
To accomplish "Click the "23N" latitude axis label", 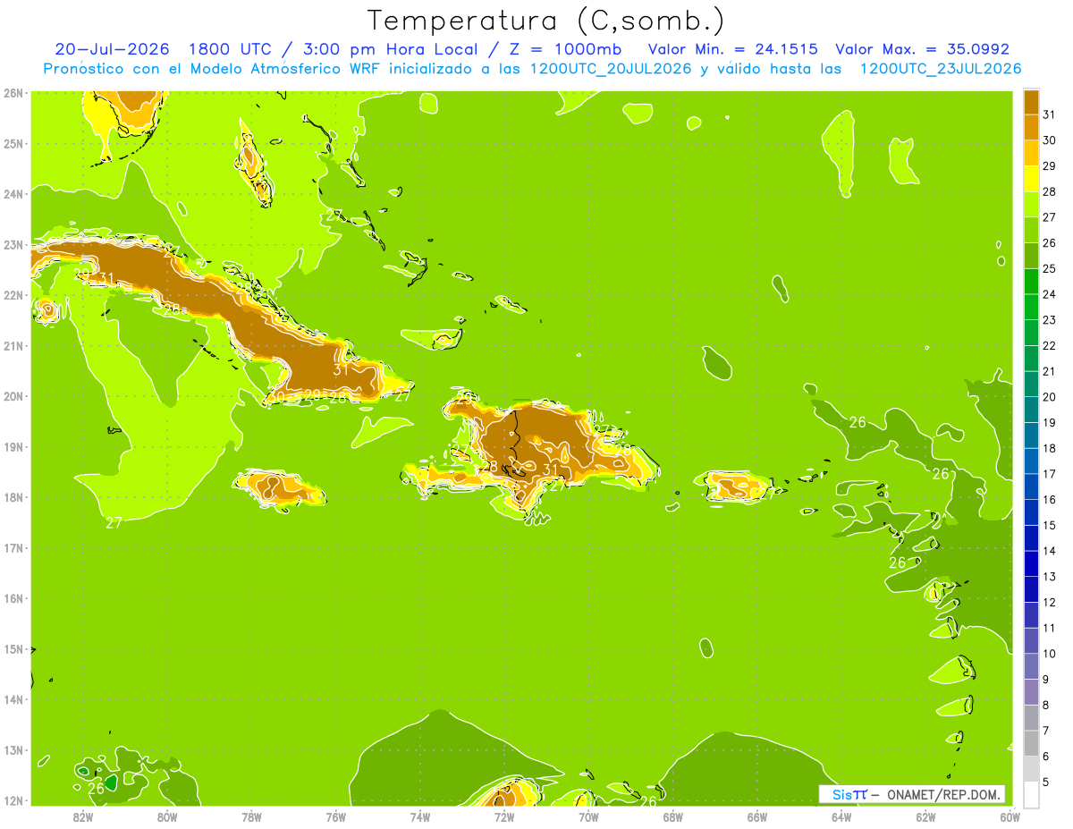I will point(13,244).
